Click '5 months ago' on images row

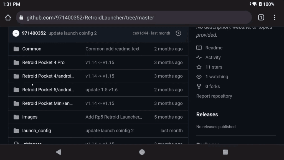click(168, 117)
